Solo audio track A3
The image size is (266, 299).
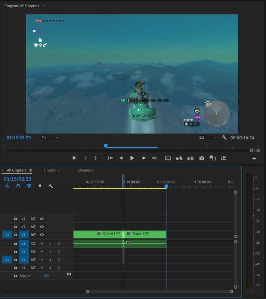[51, 260]
